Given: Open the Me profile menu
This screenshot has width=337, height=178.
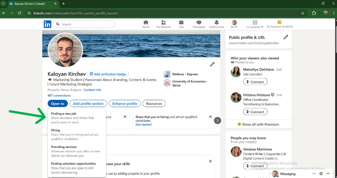Looking at the screenshot, I should [234, 24].
